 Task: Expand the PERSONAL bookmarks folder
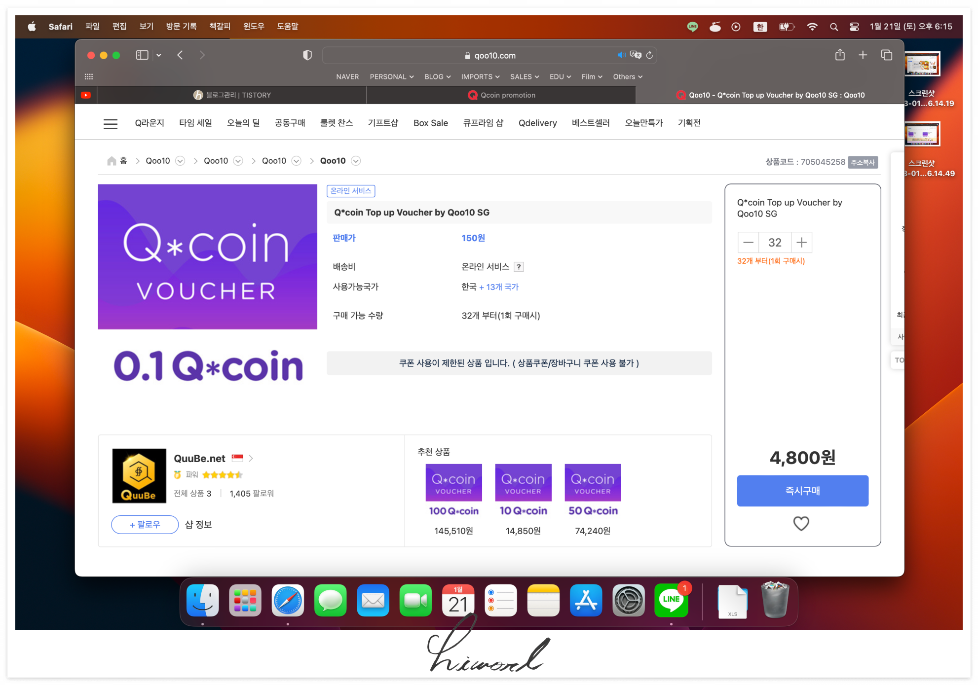tap(392, 76)
